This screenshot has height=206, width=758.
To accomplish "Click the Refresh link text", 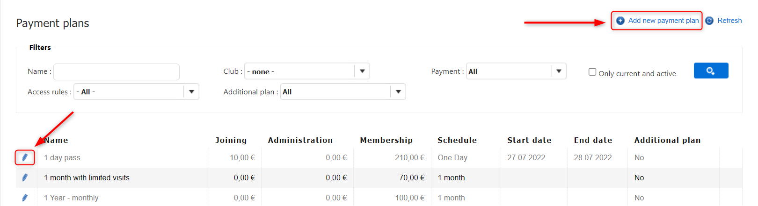I will (x=729, y=21).
